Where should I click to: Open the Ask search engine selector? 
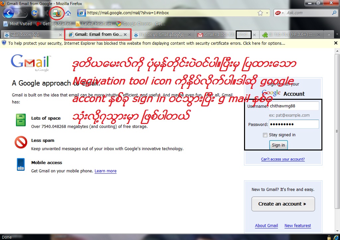pyautogui.click(x=279, y=13)
